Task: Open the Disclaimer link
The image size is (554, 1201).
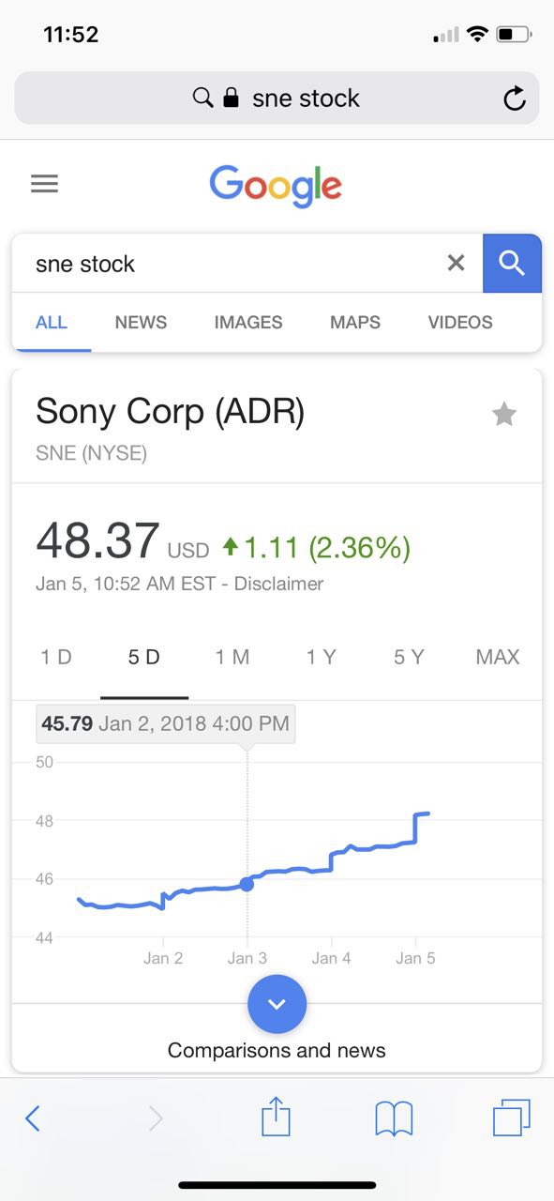Action: [x=278, y=584]
